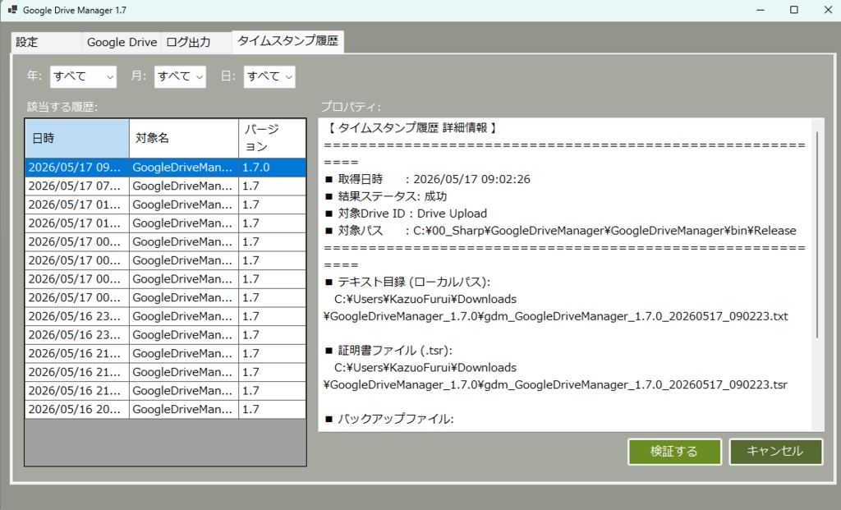Click the 結果ステータス: 成功 line
The height and width of the screenshot is (510, 841).
386,196
